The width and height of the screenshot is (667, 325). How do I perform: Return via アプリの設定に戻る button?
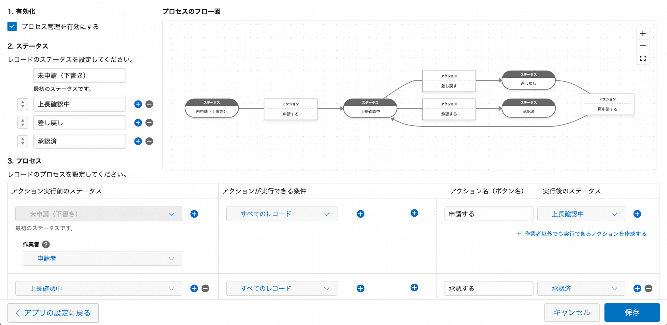point(53,312)
